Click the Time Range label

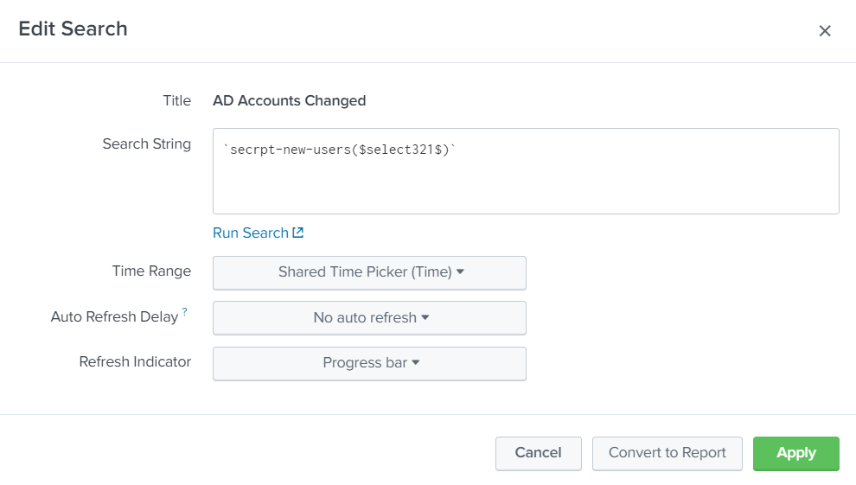tap(151, 271)
